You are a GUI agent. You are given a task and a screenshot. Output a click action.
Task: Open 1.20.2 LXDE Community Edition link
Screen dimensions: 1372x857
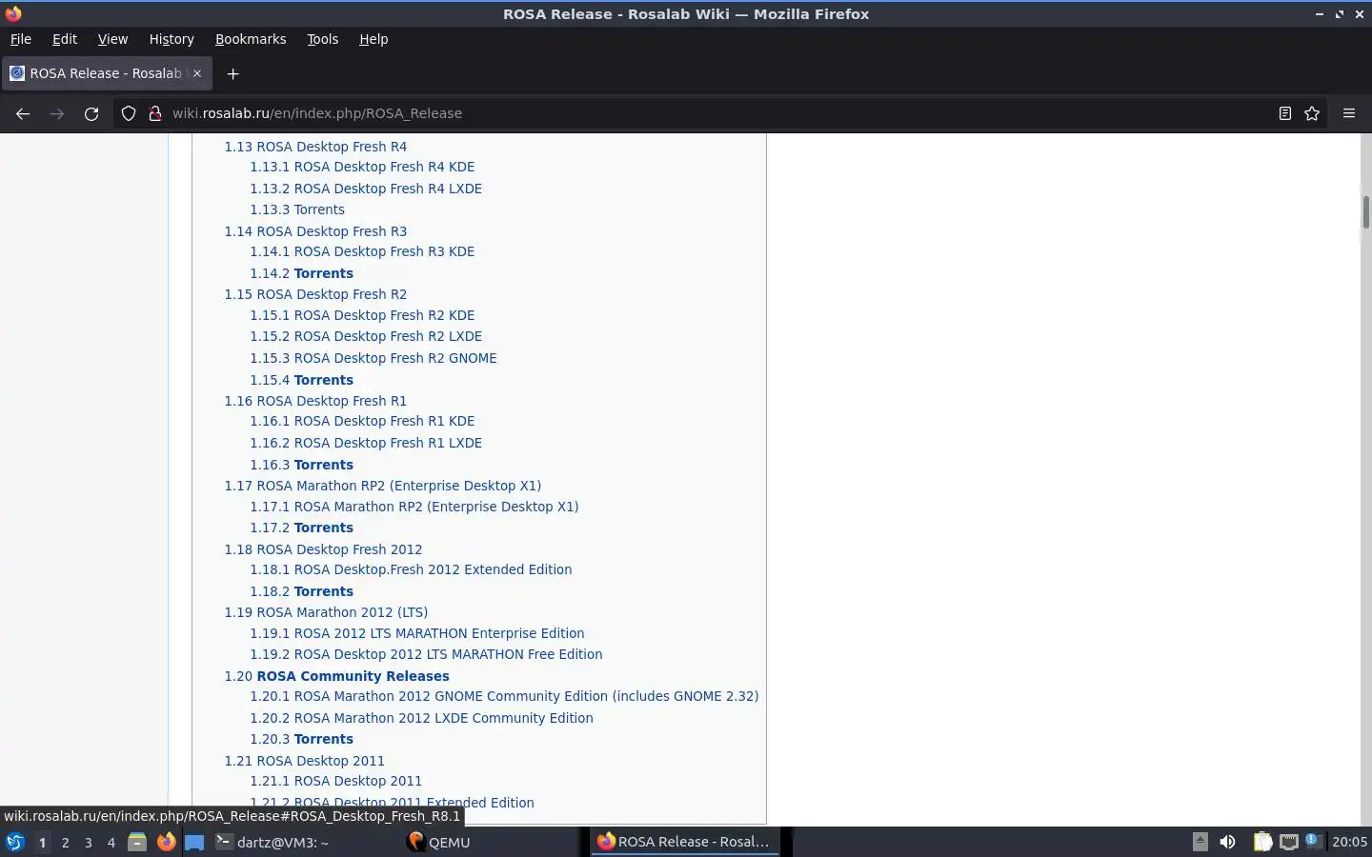(421, 718)
